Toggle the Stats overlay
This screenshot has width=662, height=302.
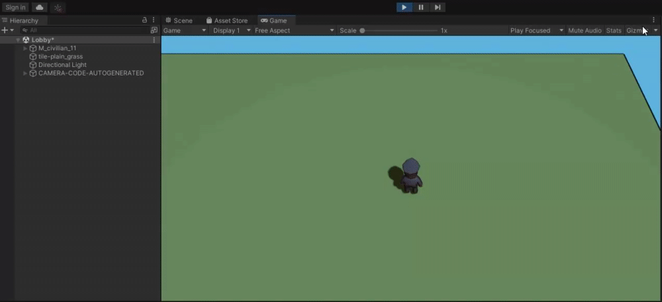[614, 30]
